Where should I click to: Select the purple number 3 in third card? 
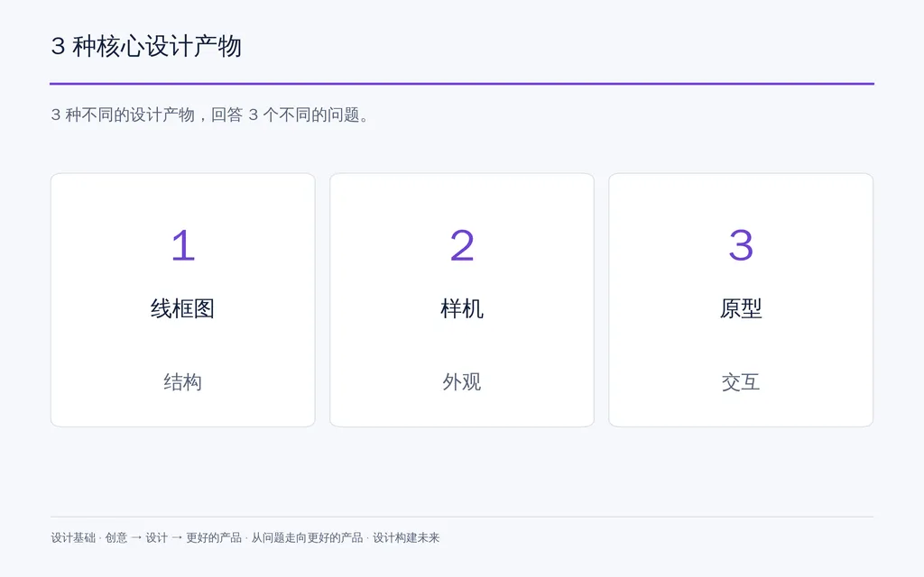click(741, 245)
